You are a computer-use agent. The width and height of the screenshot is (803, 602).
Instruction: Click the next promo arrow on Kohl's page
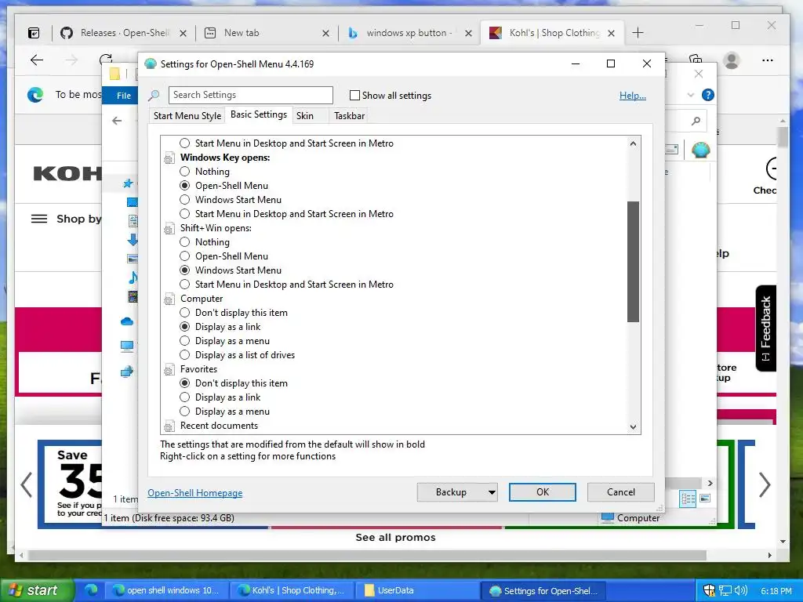(765, 484)
